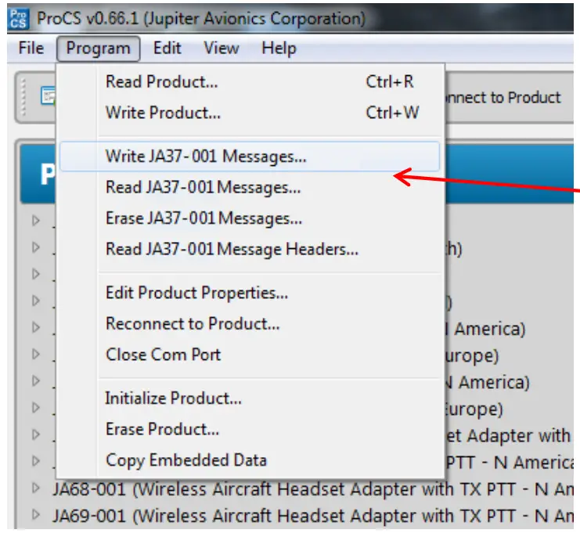Select Close Com Port
Screen dimensions: 580x537
tap(250, 355)
